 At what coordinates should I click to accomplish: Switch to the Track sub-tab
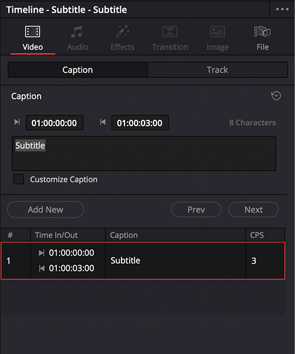coord(218,70)
